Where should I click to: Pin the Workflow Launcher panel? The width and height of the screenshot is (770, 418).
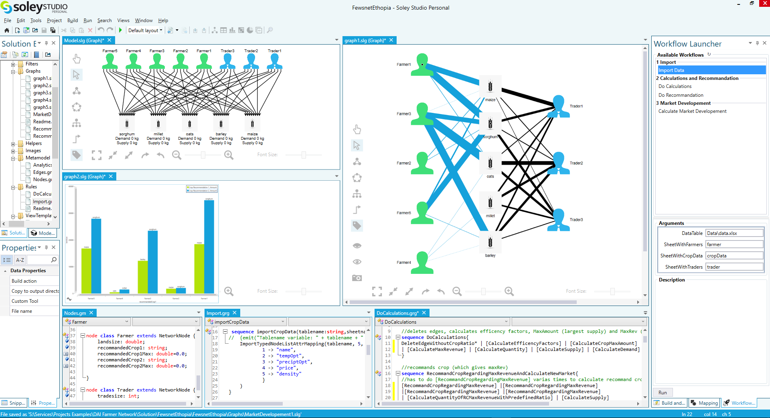click(757, 43)
